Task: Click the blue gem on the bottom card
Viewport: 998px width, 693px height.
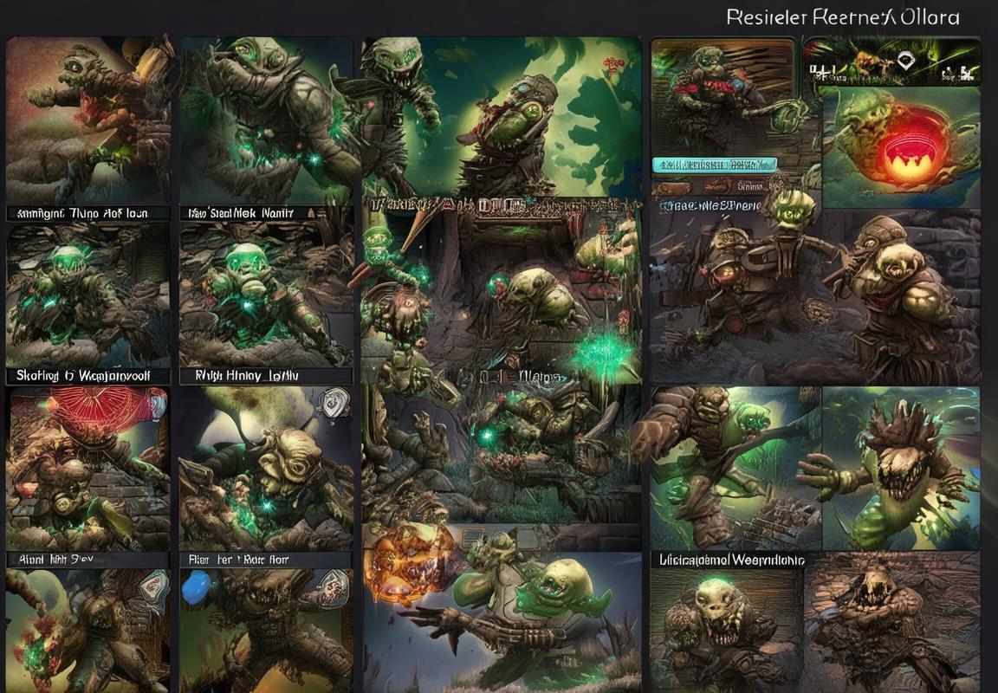Action: tap(196, 586)
